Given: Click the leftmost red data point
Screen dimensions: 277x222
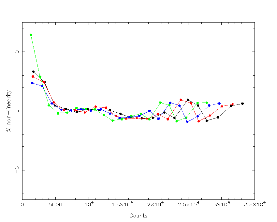Looking at the screenshot, I should tap(33, 76).
